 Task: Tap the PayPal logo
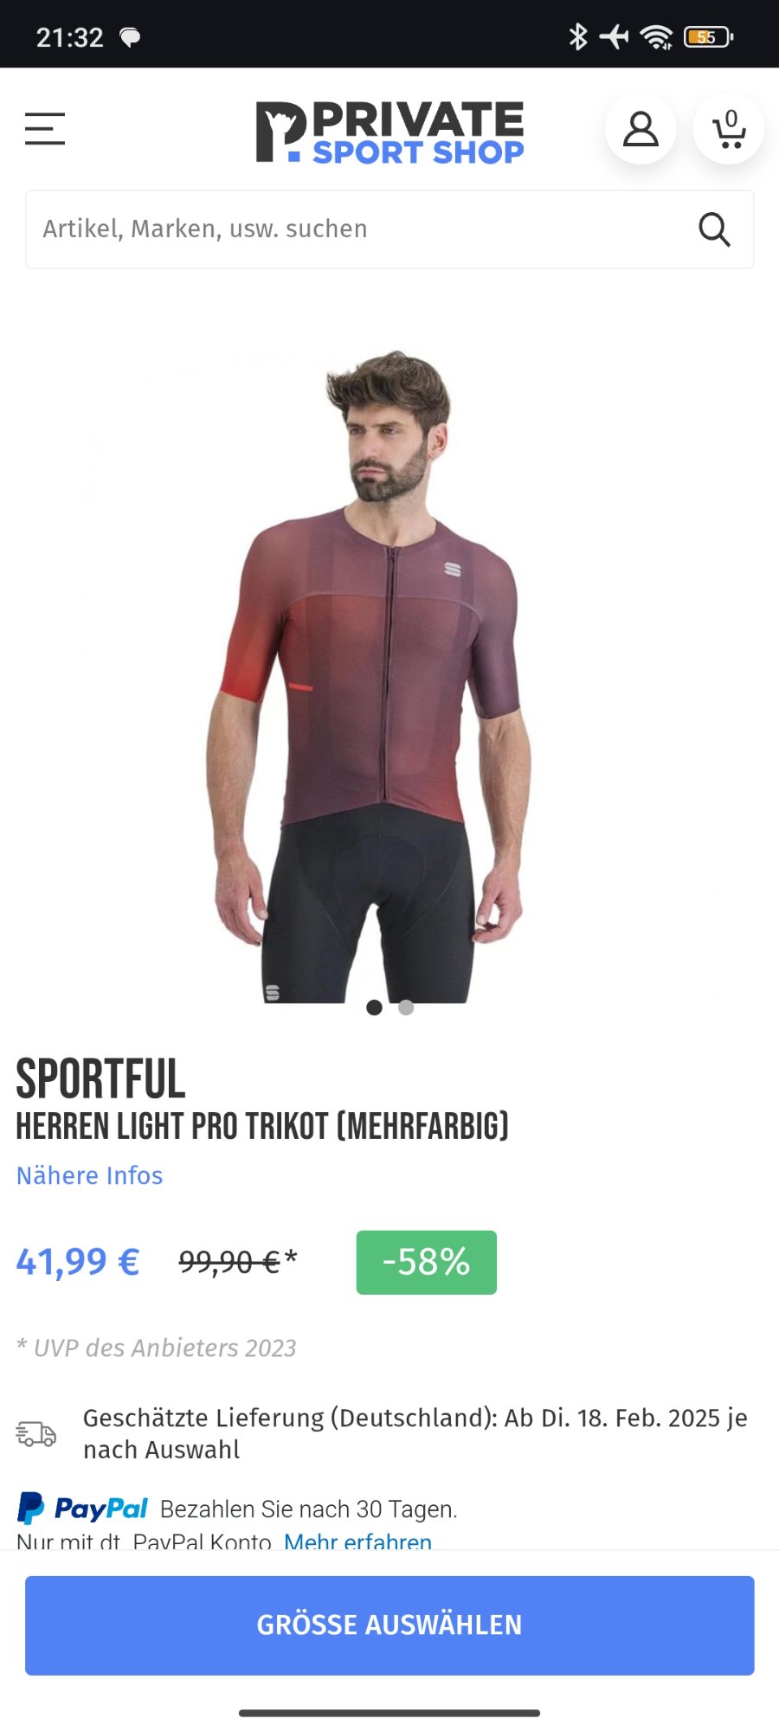82,1509
